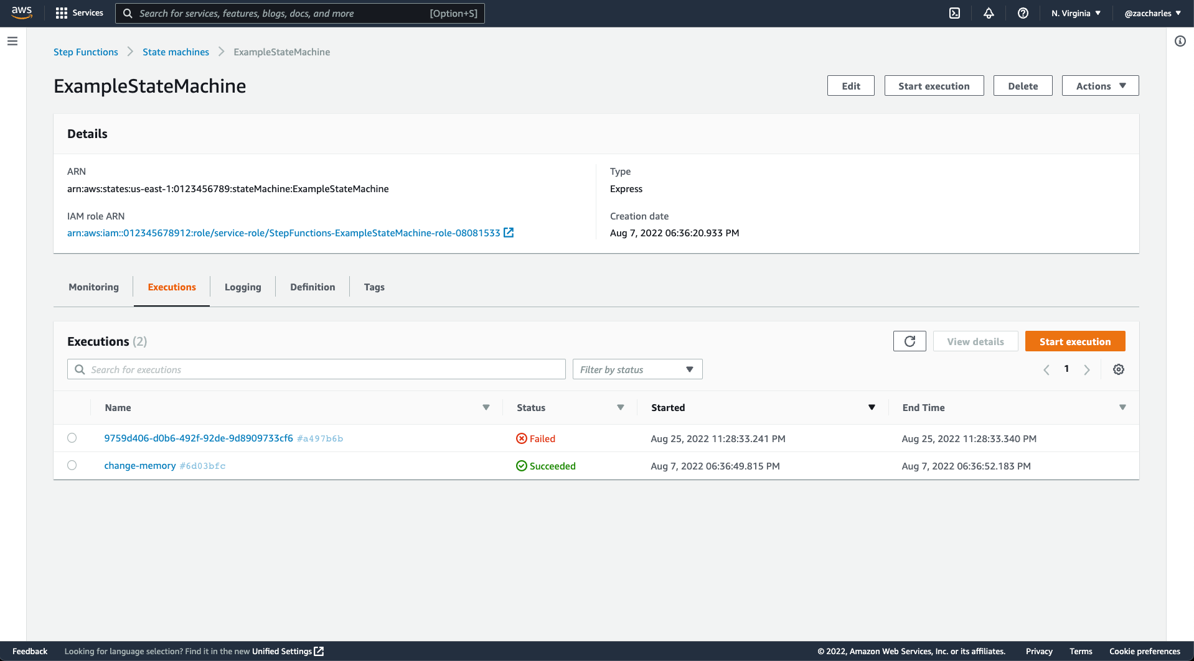The width and height of the screenshot is (1194, 661).
Task: Open the notifications bell
Action: coord(989,13)
